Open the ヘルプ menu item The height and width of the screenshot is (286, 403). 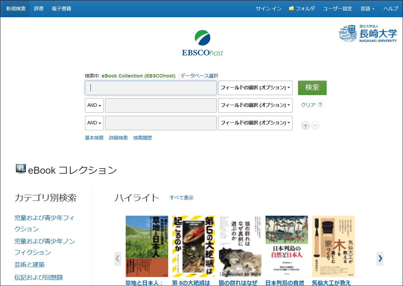[x=391, y=9]
